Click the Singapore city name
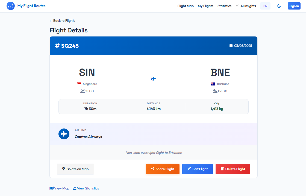Screen dimensions: 306x196 tap(90, 84)
